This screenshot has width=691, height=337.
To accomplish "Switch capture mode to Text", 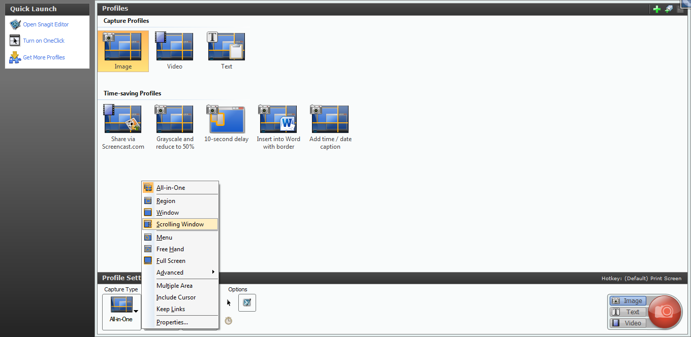I will (x=628, y=312).
